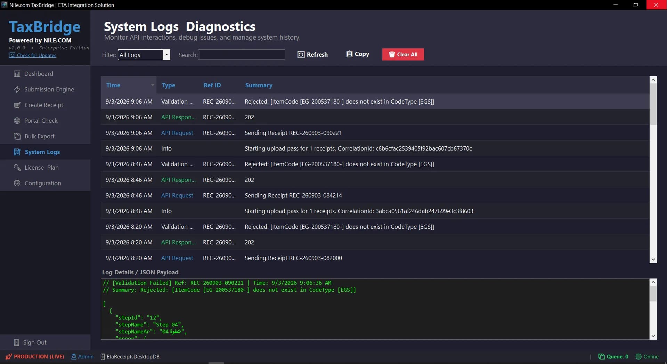This screenshot has width=667, height=364.
Task: Click the Check for Updates refresh icon
Action: (x=12, y=55)
